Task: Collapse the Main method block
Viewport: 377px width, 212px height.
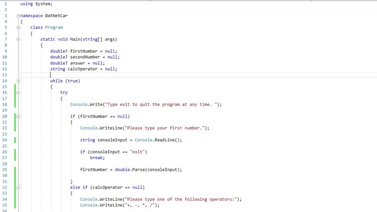Action: pos(18,39)
